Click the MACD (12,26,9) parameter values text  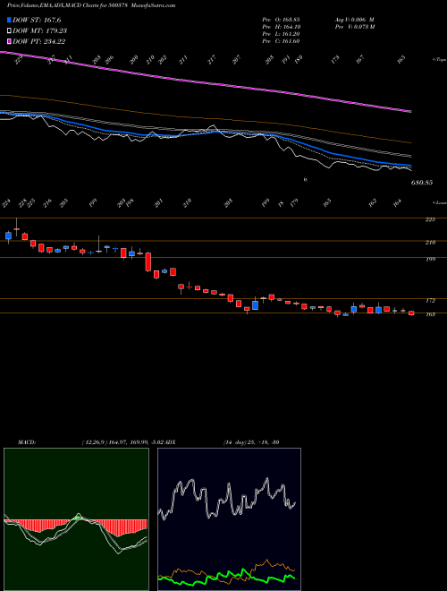point(125,441)
